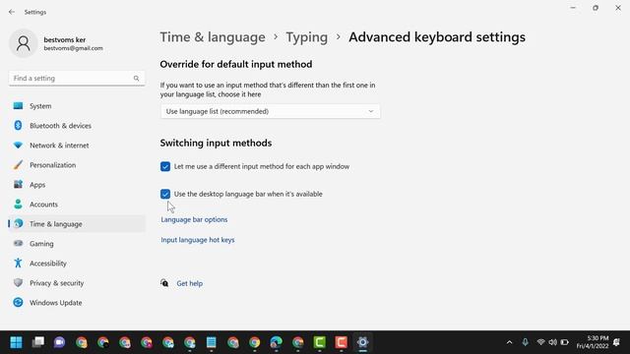Image resolution: width=630 pixels, height=354 pixels.
Task: Open Task View on the taskbar
Action: coord(38,342)
